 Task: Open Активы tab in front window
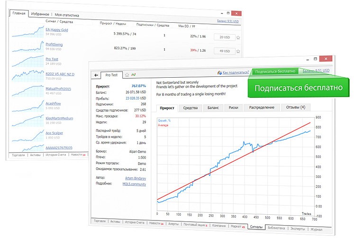115,221
